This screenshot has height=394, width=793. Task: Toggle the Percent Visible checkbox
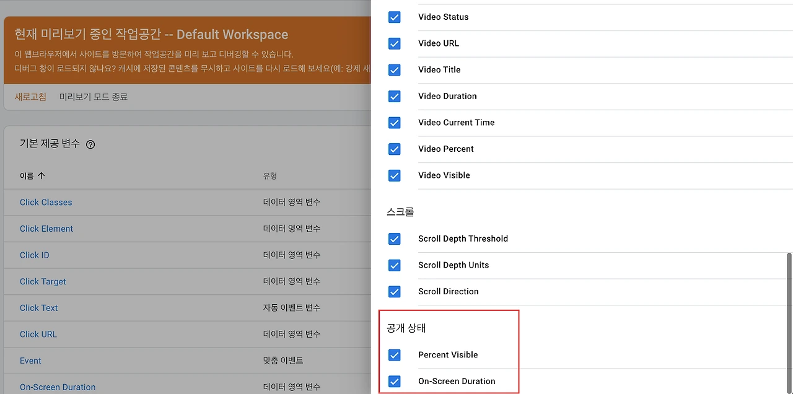tap(395, 355)
